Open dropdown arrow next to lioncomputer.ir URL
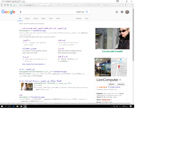The width and height of the screenshot is (187, 150). point(31,31)
